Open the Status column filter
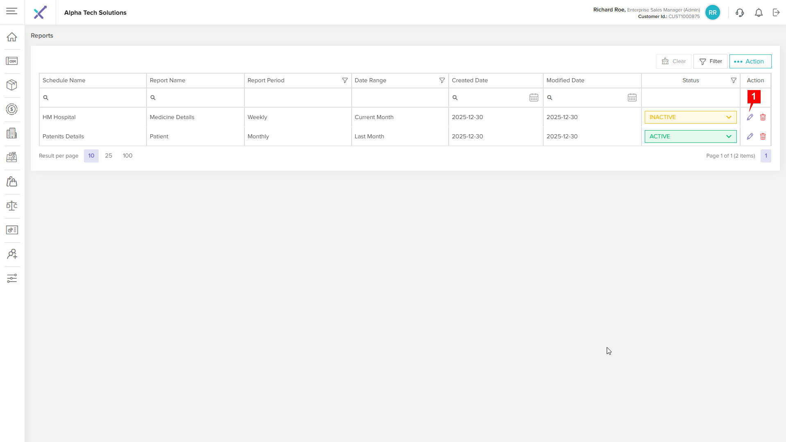Image resolution: width=786 pixels, height=442 pixels. (734, 81)
